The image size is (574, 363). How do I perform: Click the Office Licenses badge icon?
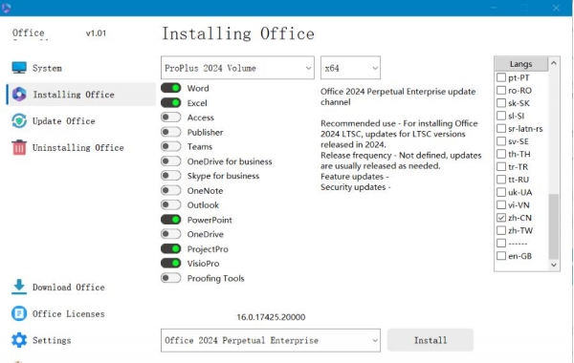19,313
